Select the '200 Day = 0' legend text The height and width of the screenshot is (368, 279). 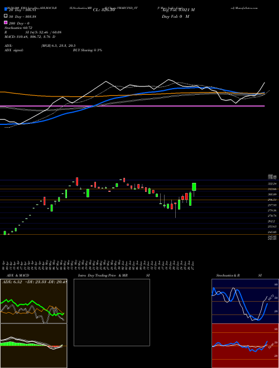(x=19, y=23)
